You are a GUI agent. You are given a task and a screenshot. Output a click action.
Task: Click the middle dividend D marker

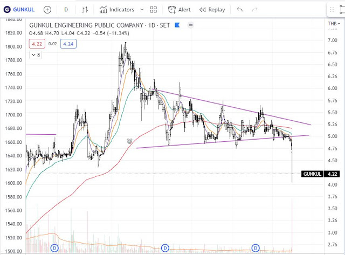(165, 248)
